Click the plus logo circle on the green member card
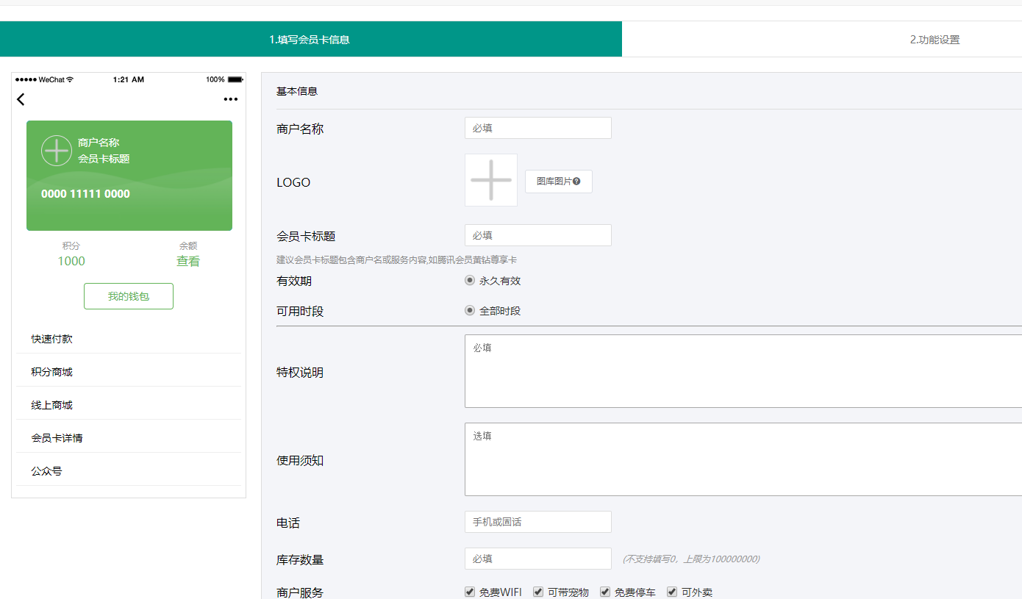Image resolution: width=1022 pixels, height=599 pixels. pyautogui.click(x=57, y=151)
